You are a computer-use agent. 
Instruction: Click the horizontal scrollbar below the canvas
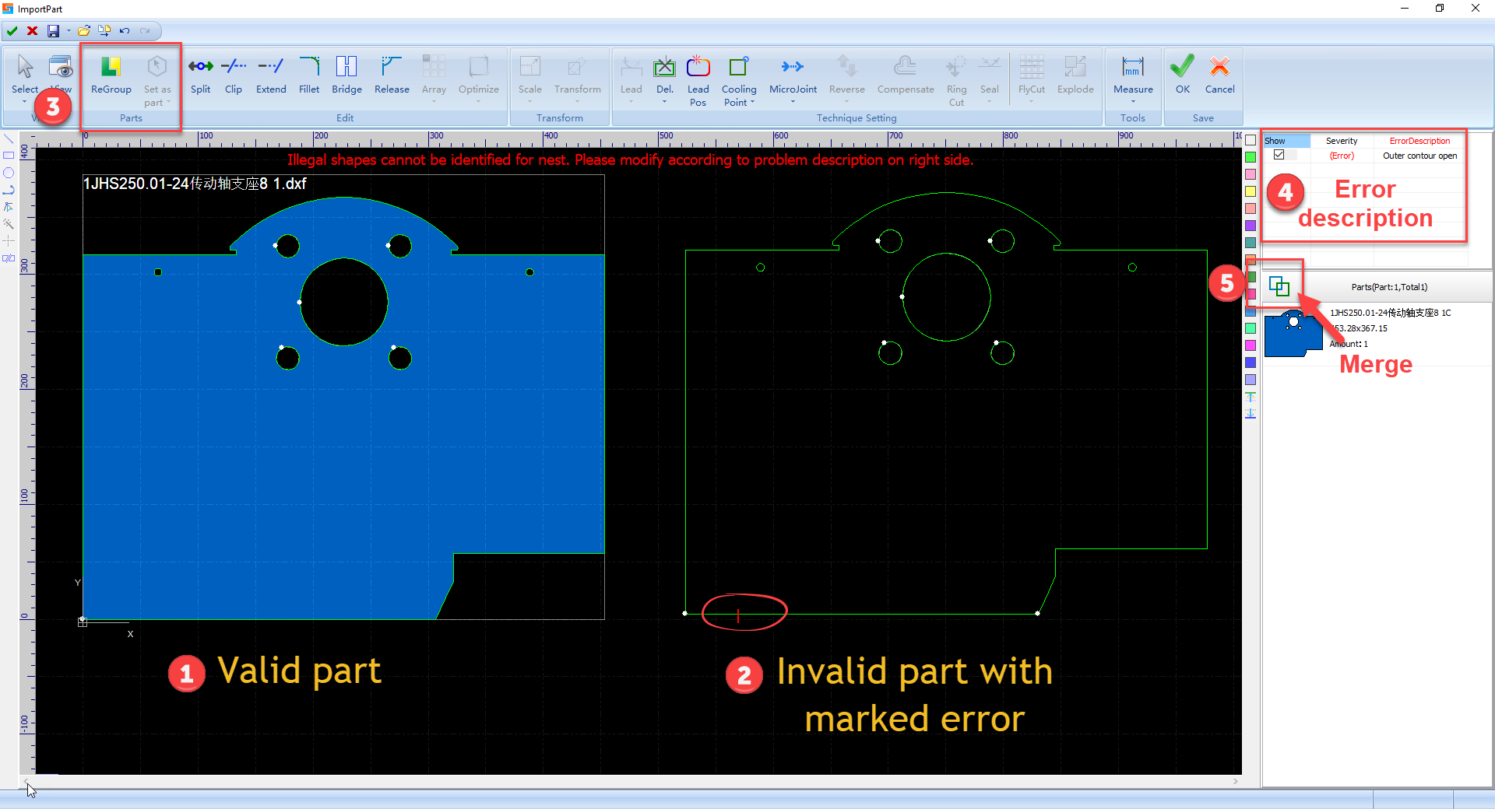[x=631, y=781]
